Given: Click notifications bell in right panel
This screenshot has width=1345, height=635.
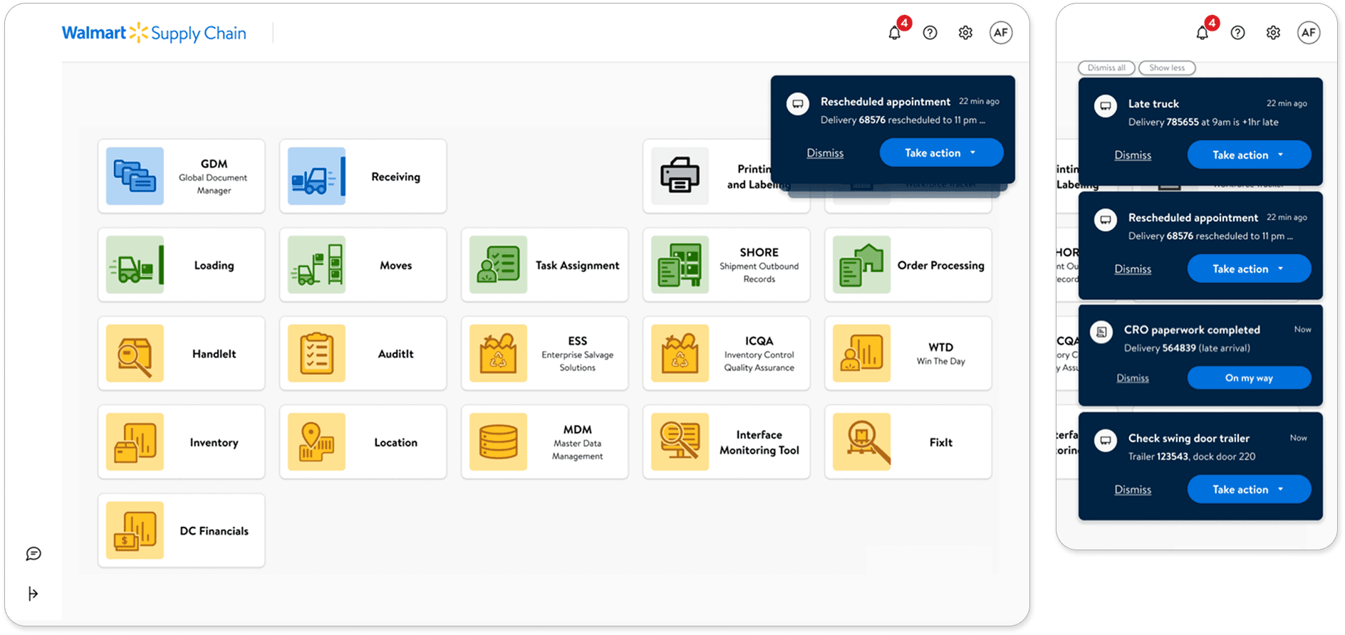Looking at the screenshot, I should (1203, 33).
